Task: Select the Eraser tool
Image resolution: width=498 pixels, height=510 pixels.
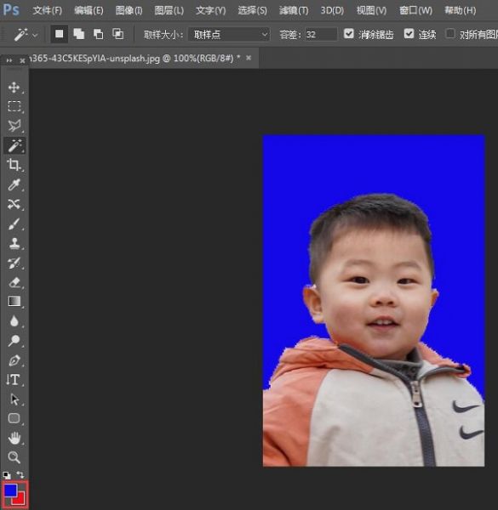Action: [x=14, y=282]
